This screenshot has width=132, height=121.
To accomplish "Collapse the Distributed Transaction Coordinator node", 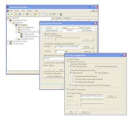I will (16, 32).
